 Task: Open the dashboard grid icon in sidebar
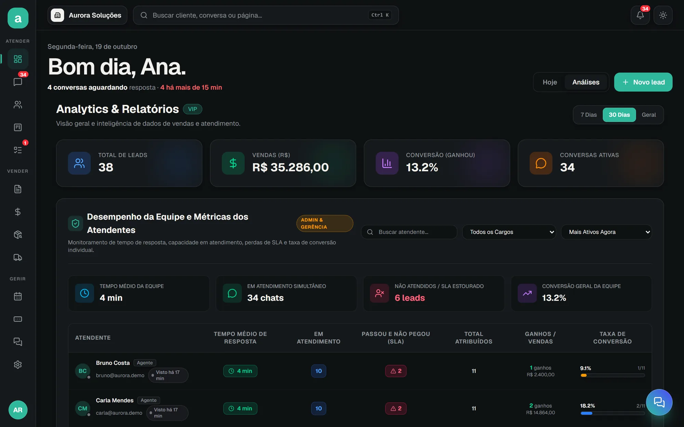18,59
